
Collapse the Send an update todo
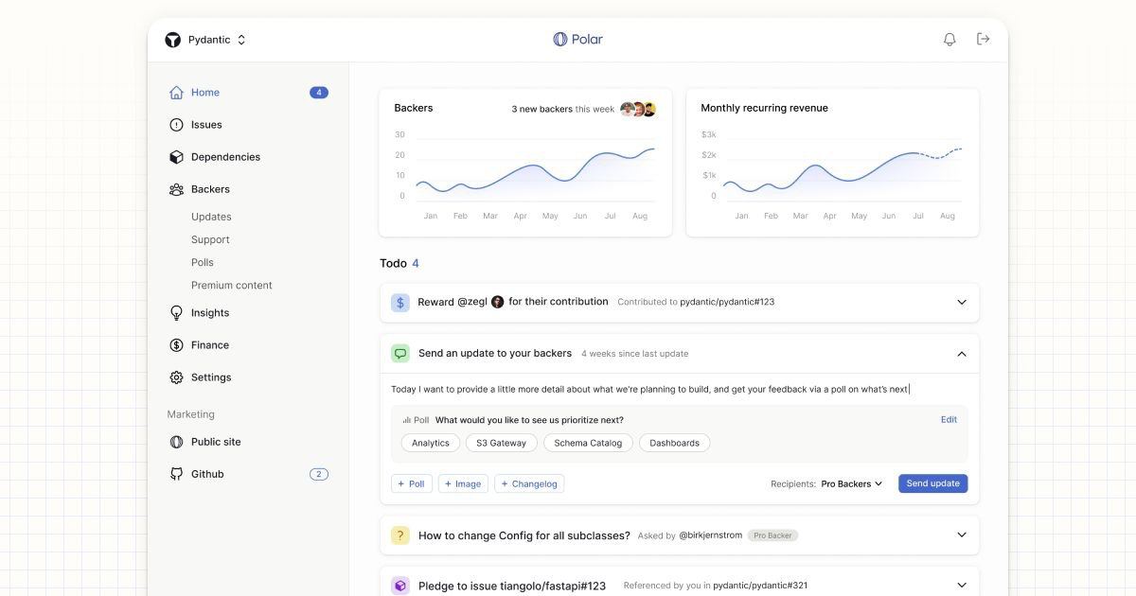click(x=962, y=354)
